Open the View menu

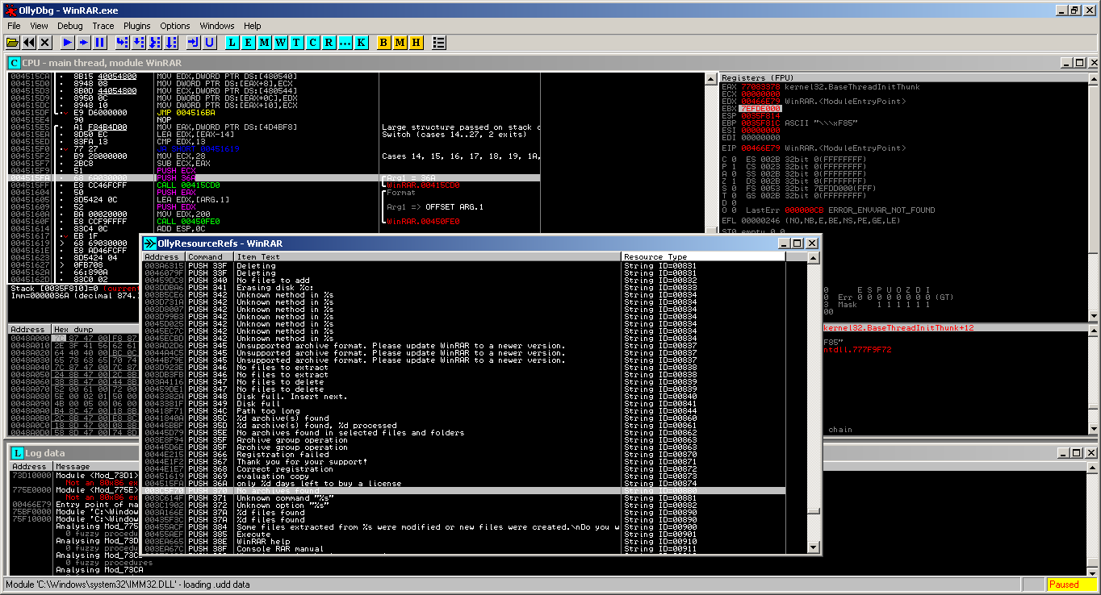[x=39, y=26]
